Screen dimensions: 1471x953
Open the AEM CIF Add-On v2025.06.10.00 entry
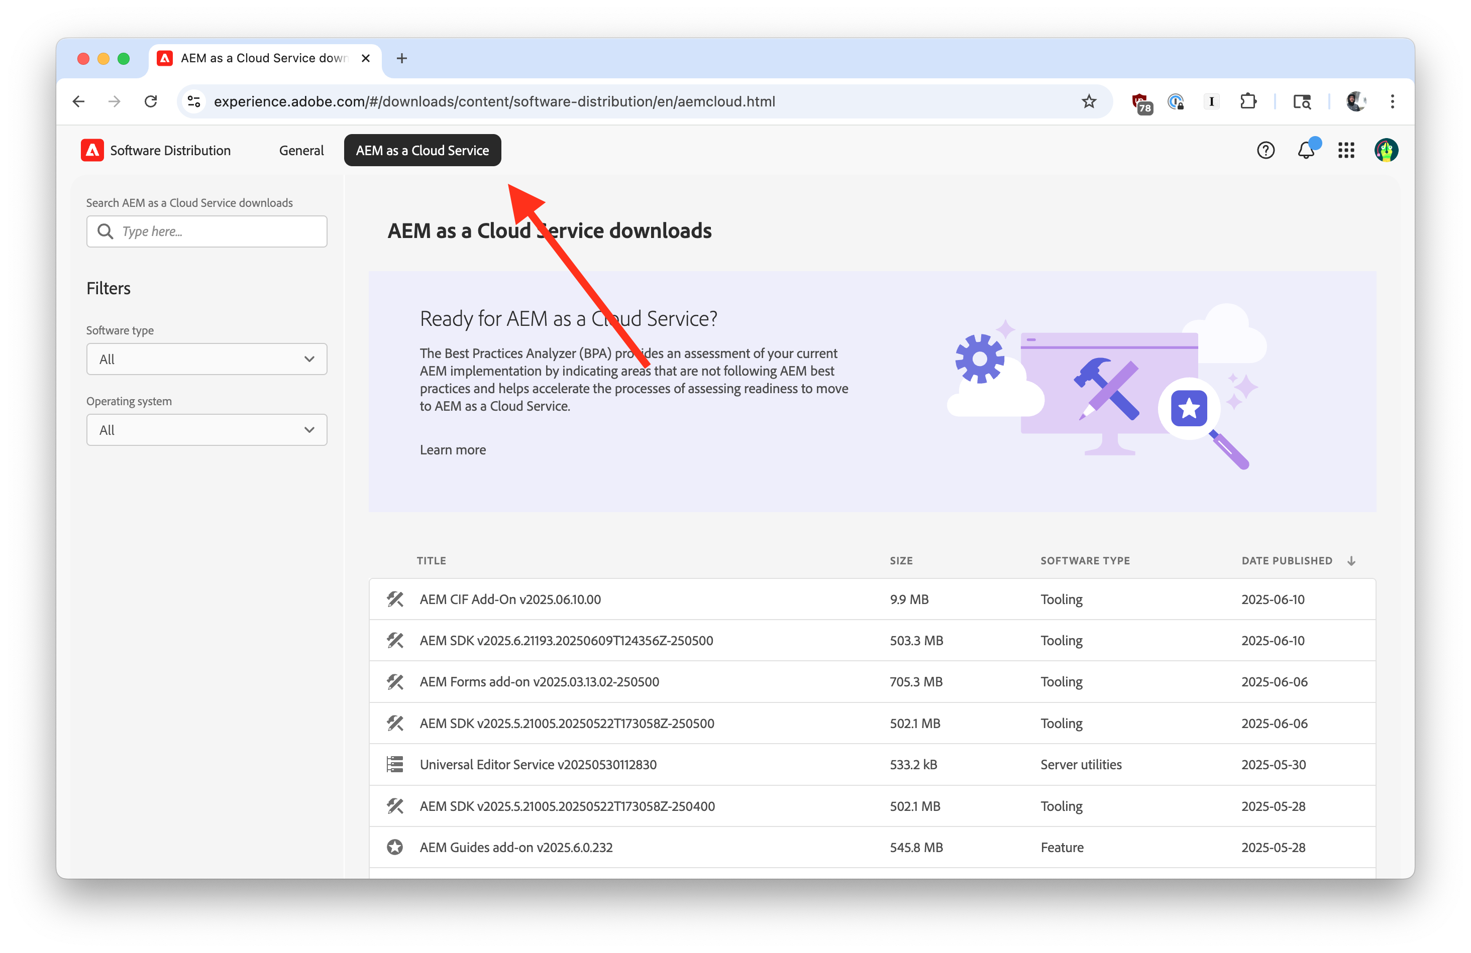pos(510,599)
